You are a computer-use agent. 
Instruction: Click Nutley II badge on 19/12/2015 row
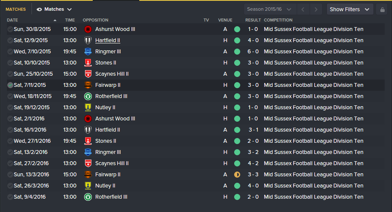click(88, 108)
